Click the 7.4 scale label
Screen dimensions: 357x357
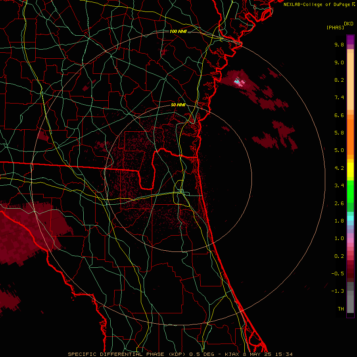(x=339, y=98)
